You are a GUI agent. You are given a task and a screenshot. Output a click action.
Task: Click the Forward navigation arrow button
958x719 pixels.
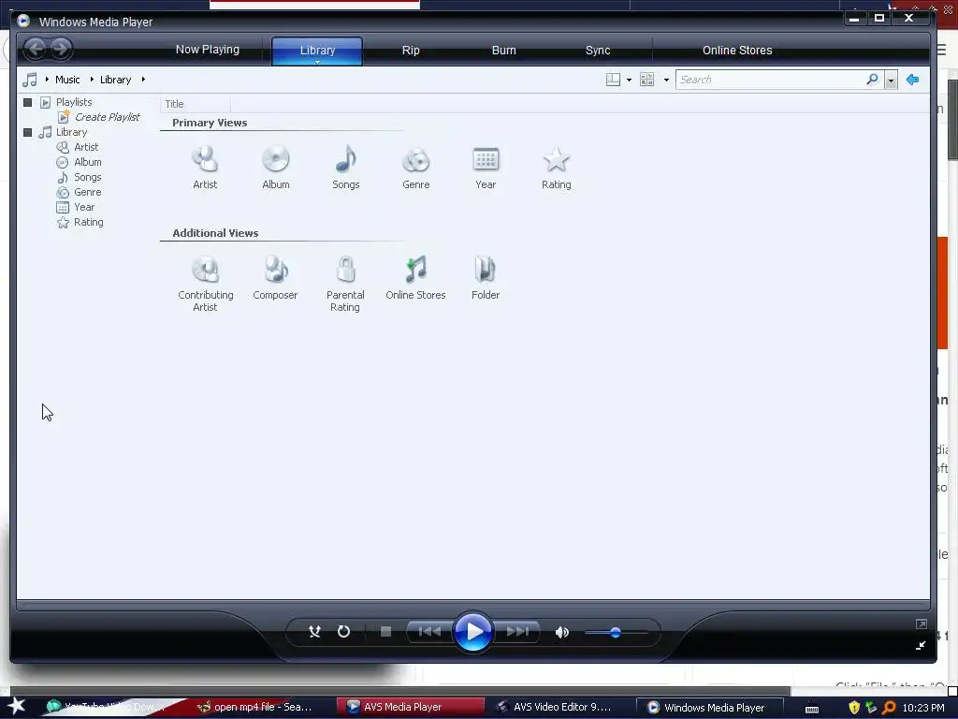click(61, 49)
